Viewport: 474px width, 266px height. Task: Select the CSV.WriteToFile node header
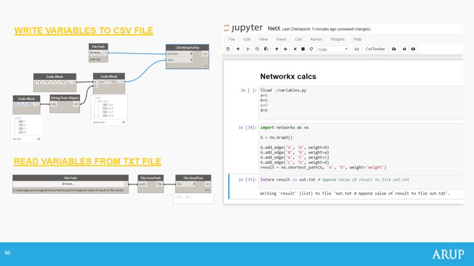(187, 48)
